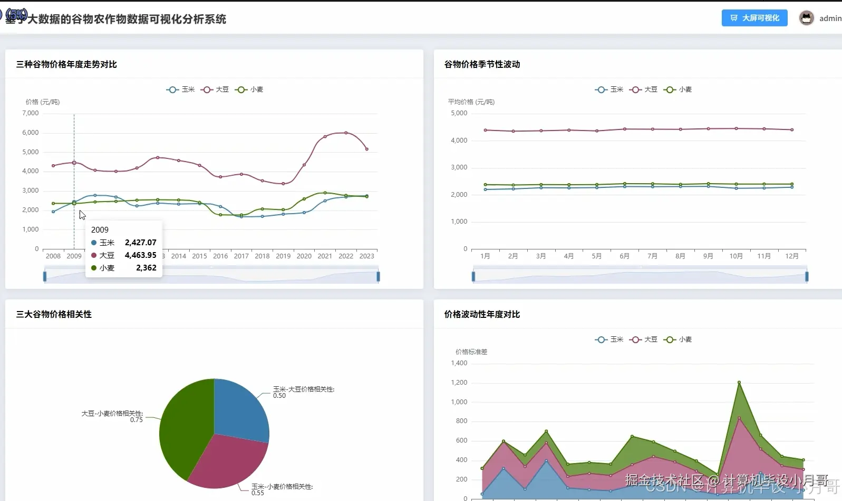Click the 6月 label on seasonal axis
This screenshot has width=842, height=501.
click(x=624, y=256)
